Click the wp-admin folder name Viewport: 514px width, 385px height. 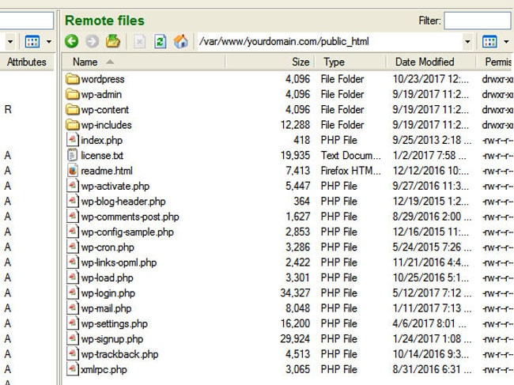101,95
